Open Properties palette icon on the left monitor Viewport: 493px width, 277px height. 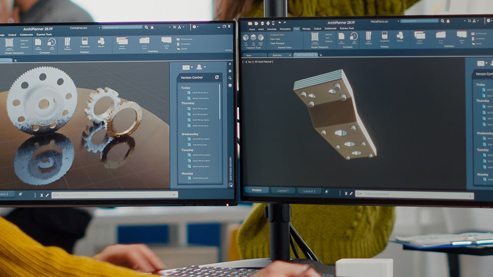coord(85,42)
